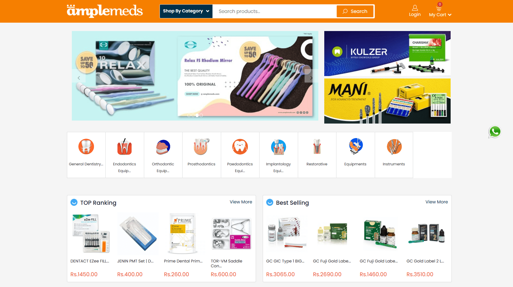Click the orange Search button
Image resolution: width=513 pixels, height=287 pixels.
(355, 11)
